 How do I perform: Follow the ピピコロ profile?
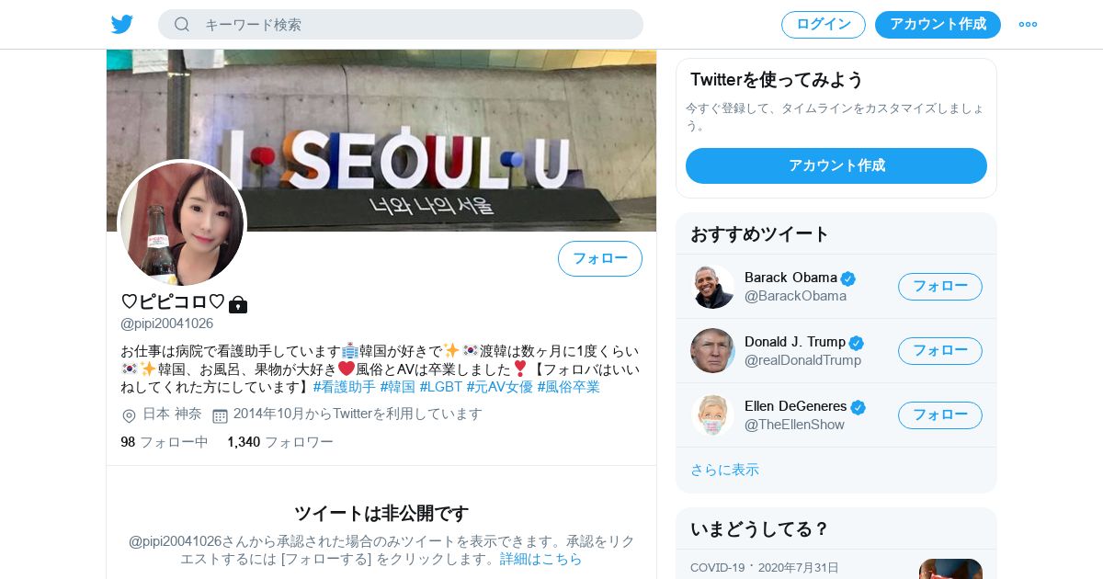coord(600,258)
